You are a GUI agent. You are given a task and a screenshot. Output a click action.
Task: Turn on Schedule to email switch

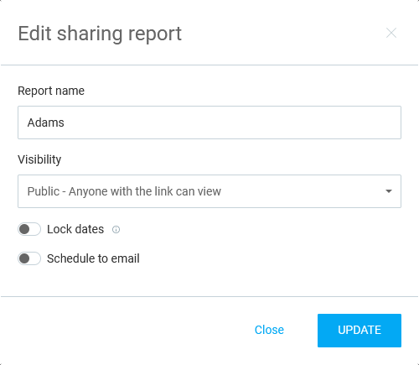pos(29,258)
